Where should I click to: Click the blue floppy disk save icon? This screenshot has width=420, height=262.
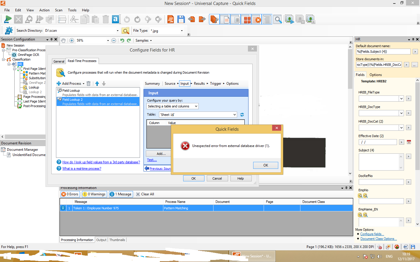[181, 20]
